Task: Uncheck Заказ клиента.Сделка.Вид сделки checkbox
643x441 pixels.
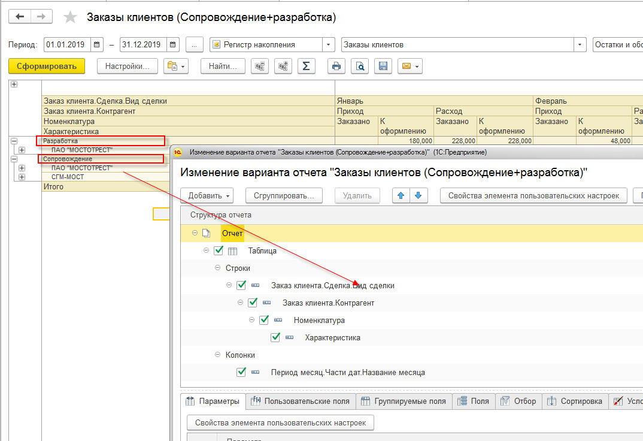Action: [241, 285]
